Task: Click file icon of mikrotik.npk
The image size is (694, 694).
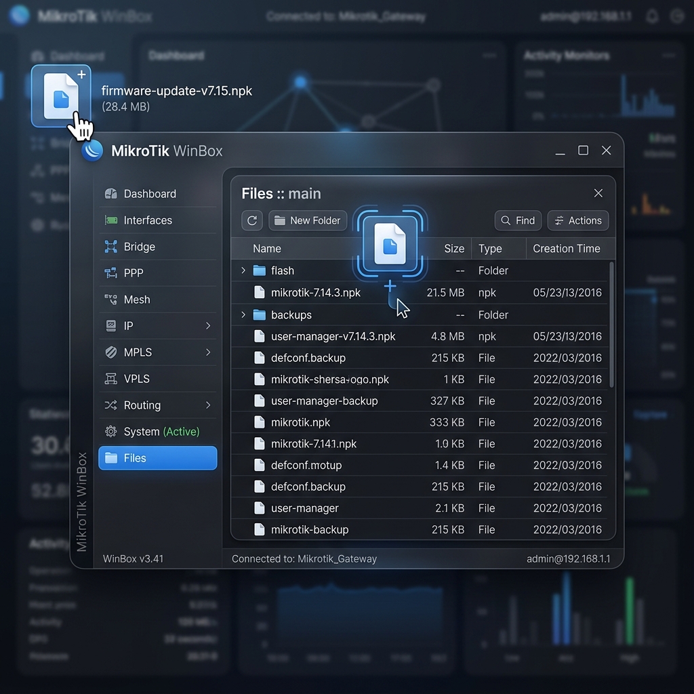Action: [260, 422]
